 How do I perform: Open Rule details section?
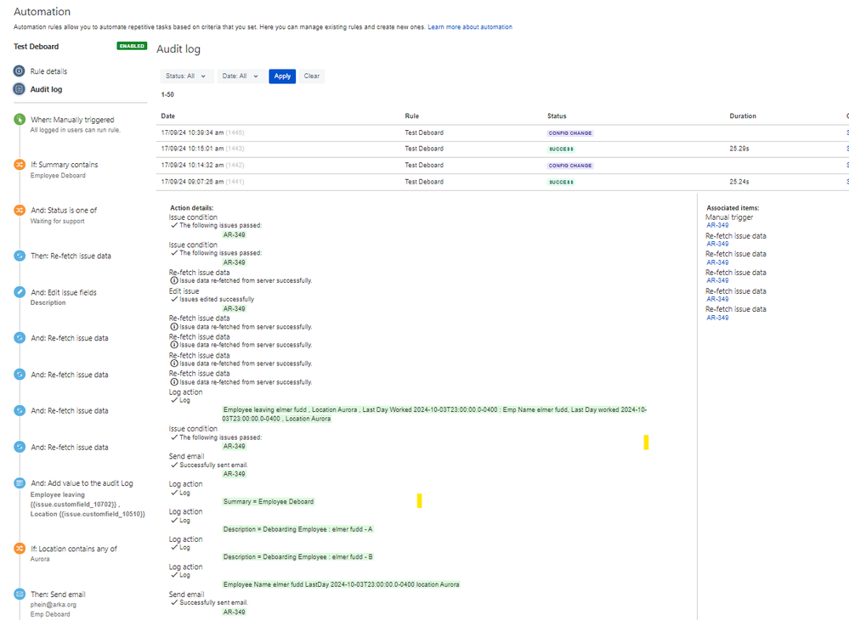(48, 71)
